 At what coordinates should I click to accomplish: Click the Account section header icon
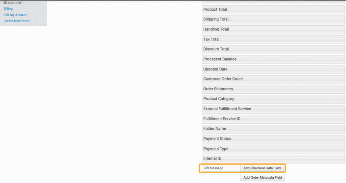coord(5,3)
